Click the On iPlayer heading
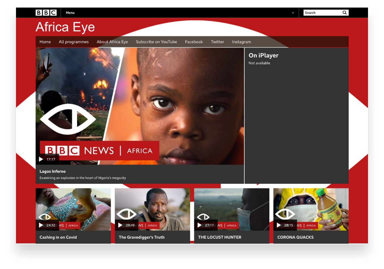Viewport: 384px width, 269px height. (264, 56)
